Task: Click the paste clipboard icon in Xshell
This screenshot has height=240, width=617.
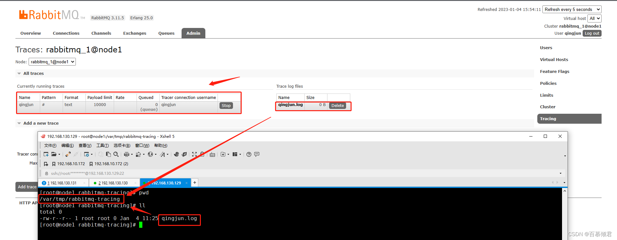Action: (108, 154)
